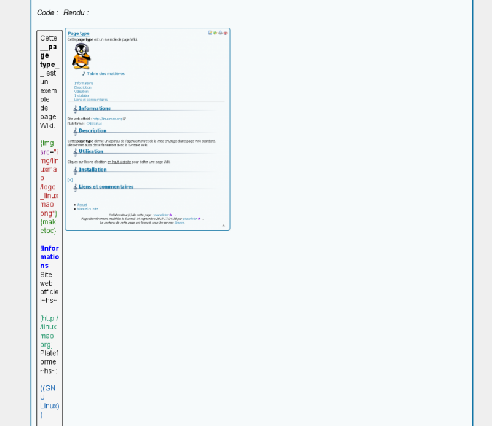Viewport: 492px width, 426px height.
Task: Click the treble clef beside Utilisation heading
Action: point(75,152)
